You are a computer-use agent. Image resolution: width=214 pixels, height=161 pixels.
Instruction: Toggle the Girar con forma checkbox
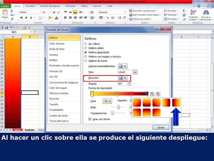tap(90, 119)
